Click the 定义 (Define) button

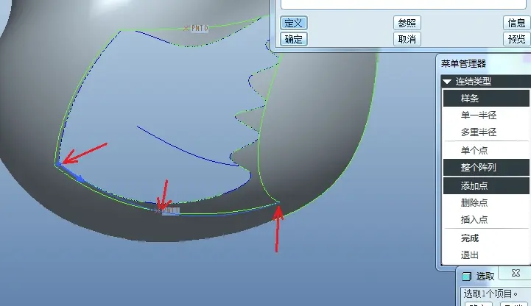294,23
